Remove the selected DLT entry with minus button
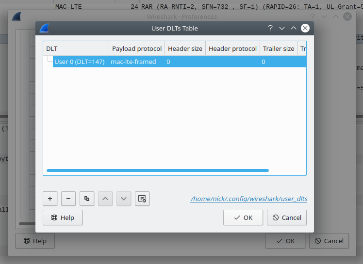Screen dimensions: 363x264 [x=68, y=199]
